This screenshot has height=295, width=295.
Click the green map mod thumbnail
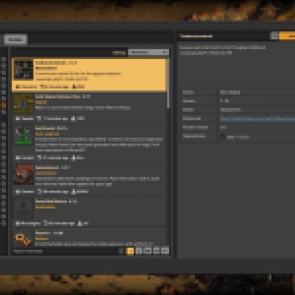pyautogui.click(x=23, y=104)
